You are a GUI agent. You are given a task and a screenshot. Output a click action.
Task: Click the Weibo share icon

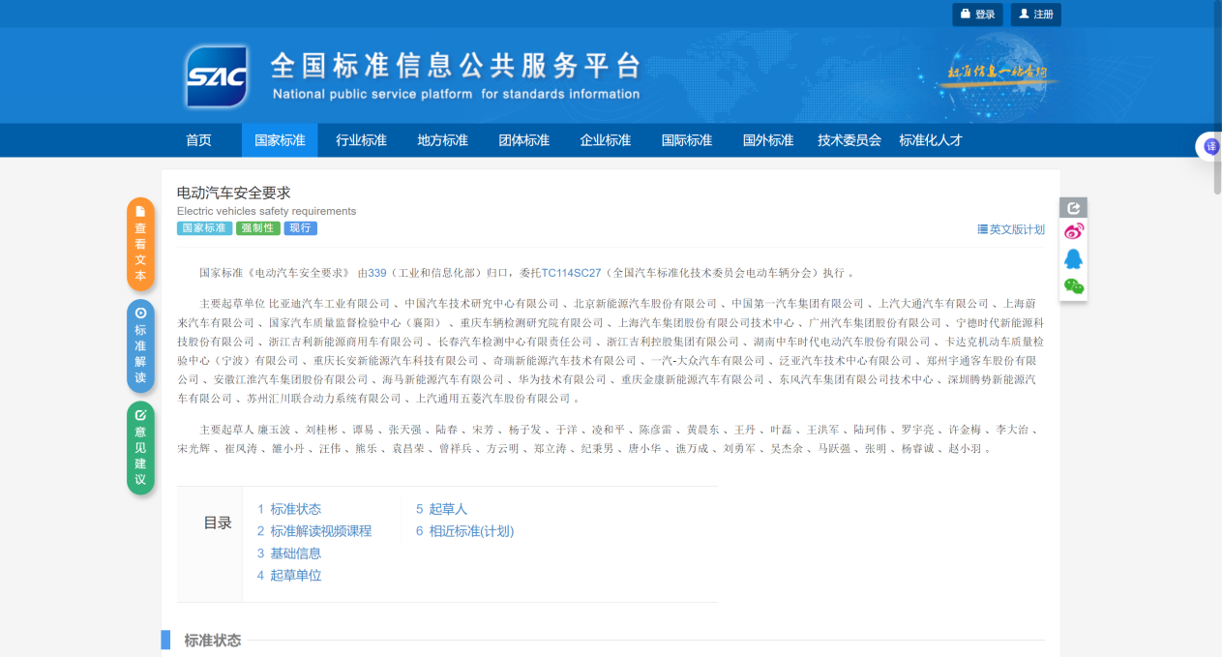coord(1073,231)
